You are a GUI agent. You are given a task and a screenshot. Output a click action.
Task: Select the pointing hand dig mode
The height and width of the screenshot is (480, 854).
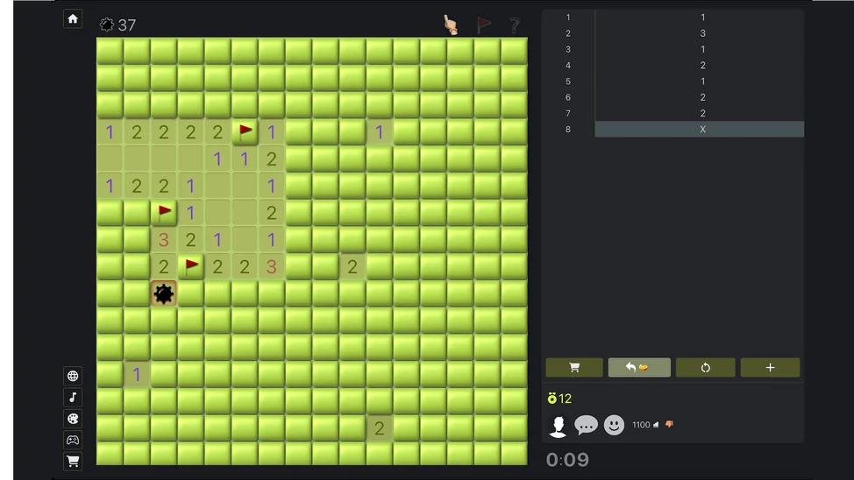[x=451, y=25]
